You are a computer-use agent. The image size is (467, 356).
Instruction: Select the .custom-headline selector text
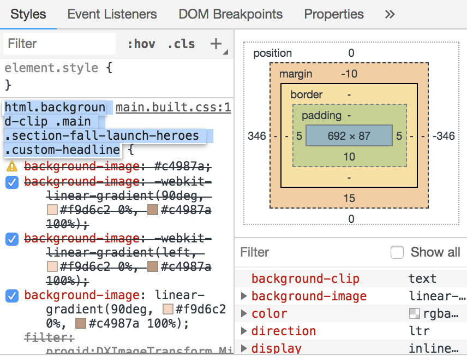click(62, 150)
